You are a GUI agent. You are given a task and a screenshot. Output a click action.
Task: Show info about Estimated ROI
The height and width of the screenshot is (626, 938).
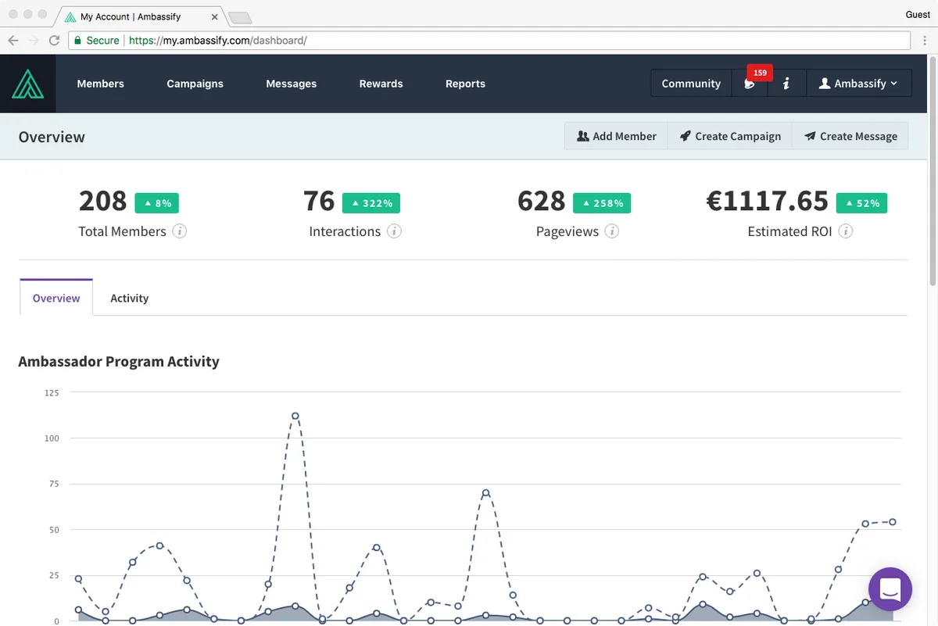(x=846, y=231)
